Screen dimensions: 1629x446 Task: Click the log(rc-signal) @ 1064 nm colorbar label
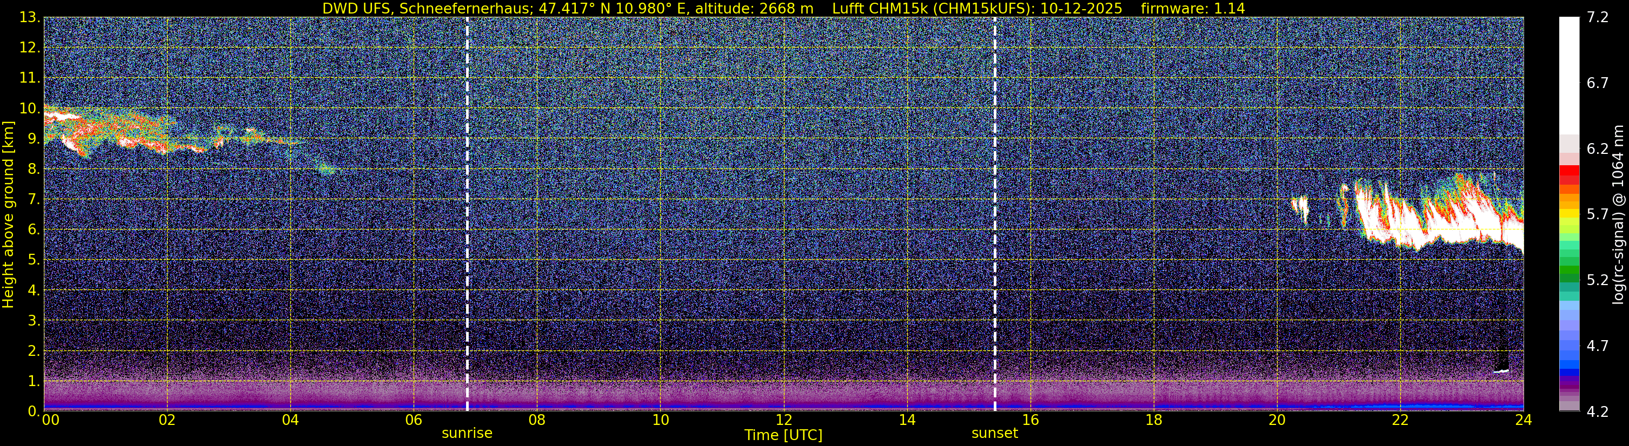[x=1619, y=214]
